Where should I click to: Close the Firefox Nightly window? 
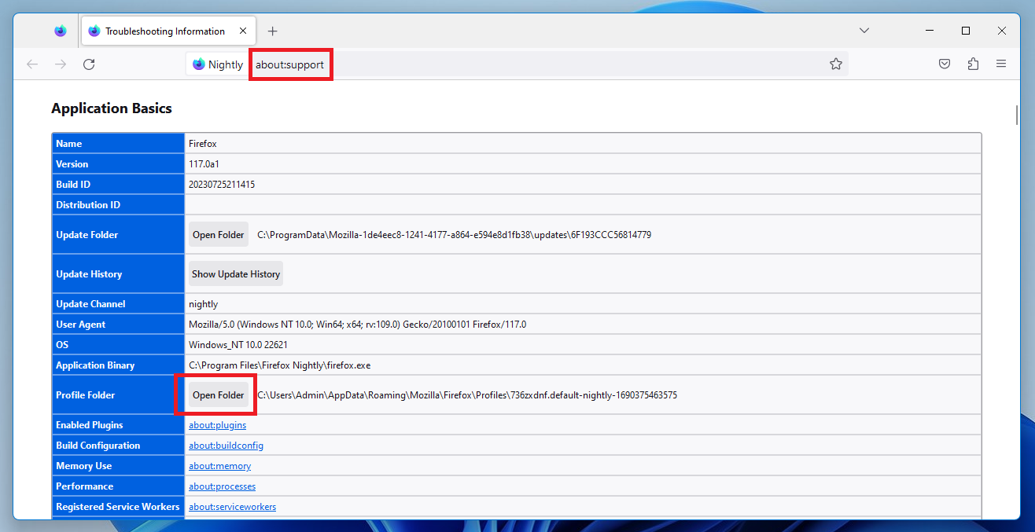pyautogui.click(x=1002, y=31)
